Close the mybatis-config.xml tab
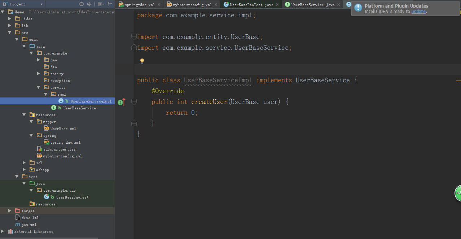This screenshot has width=461, height=239. click(216, 5)
